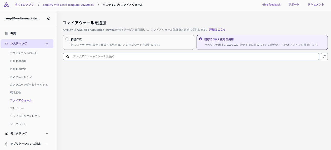Click the 概要 document icon
Image resolution: width=331 pixels, height=150 pixels.
7,33
